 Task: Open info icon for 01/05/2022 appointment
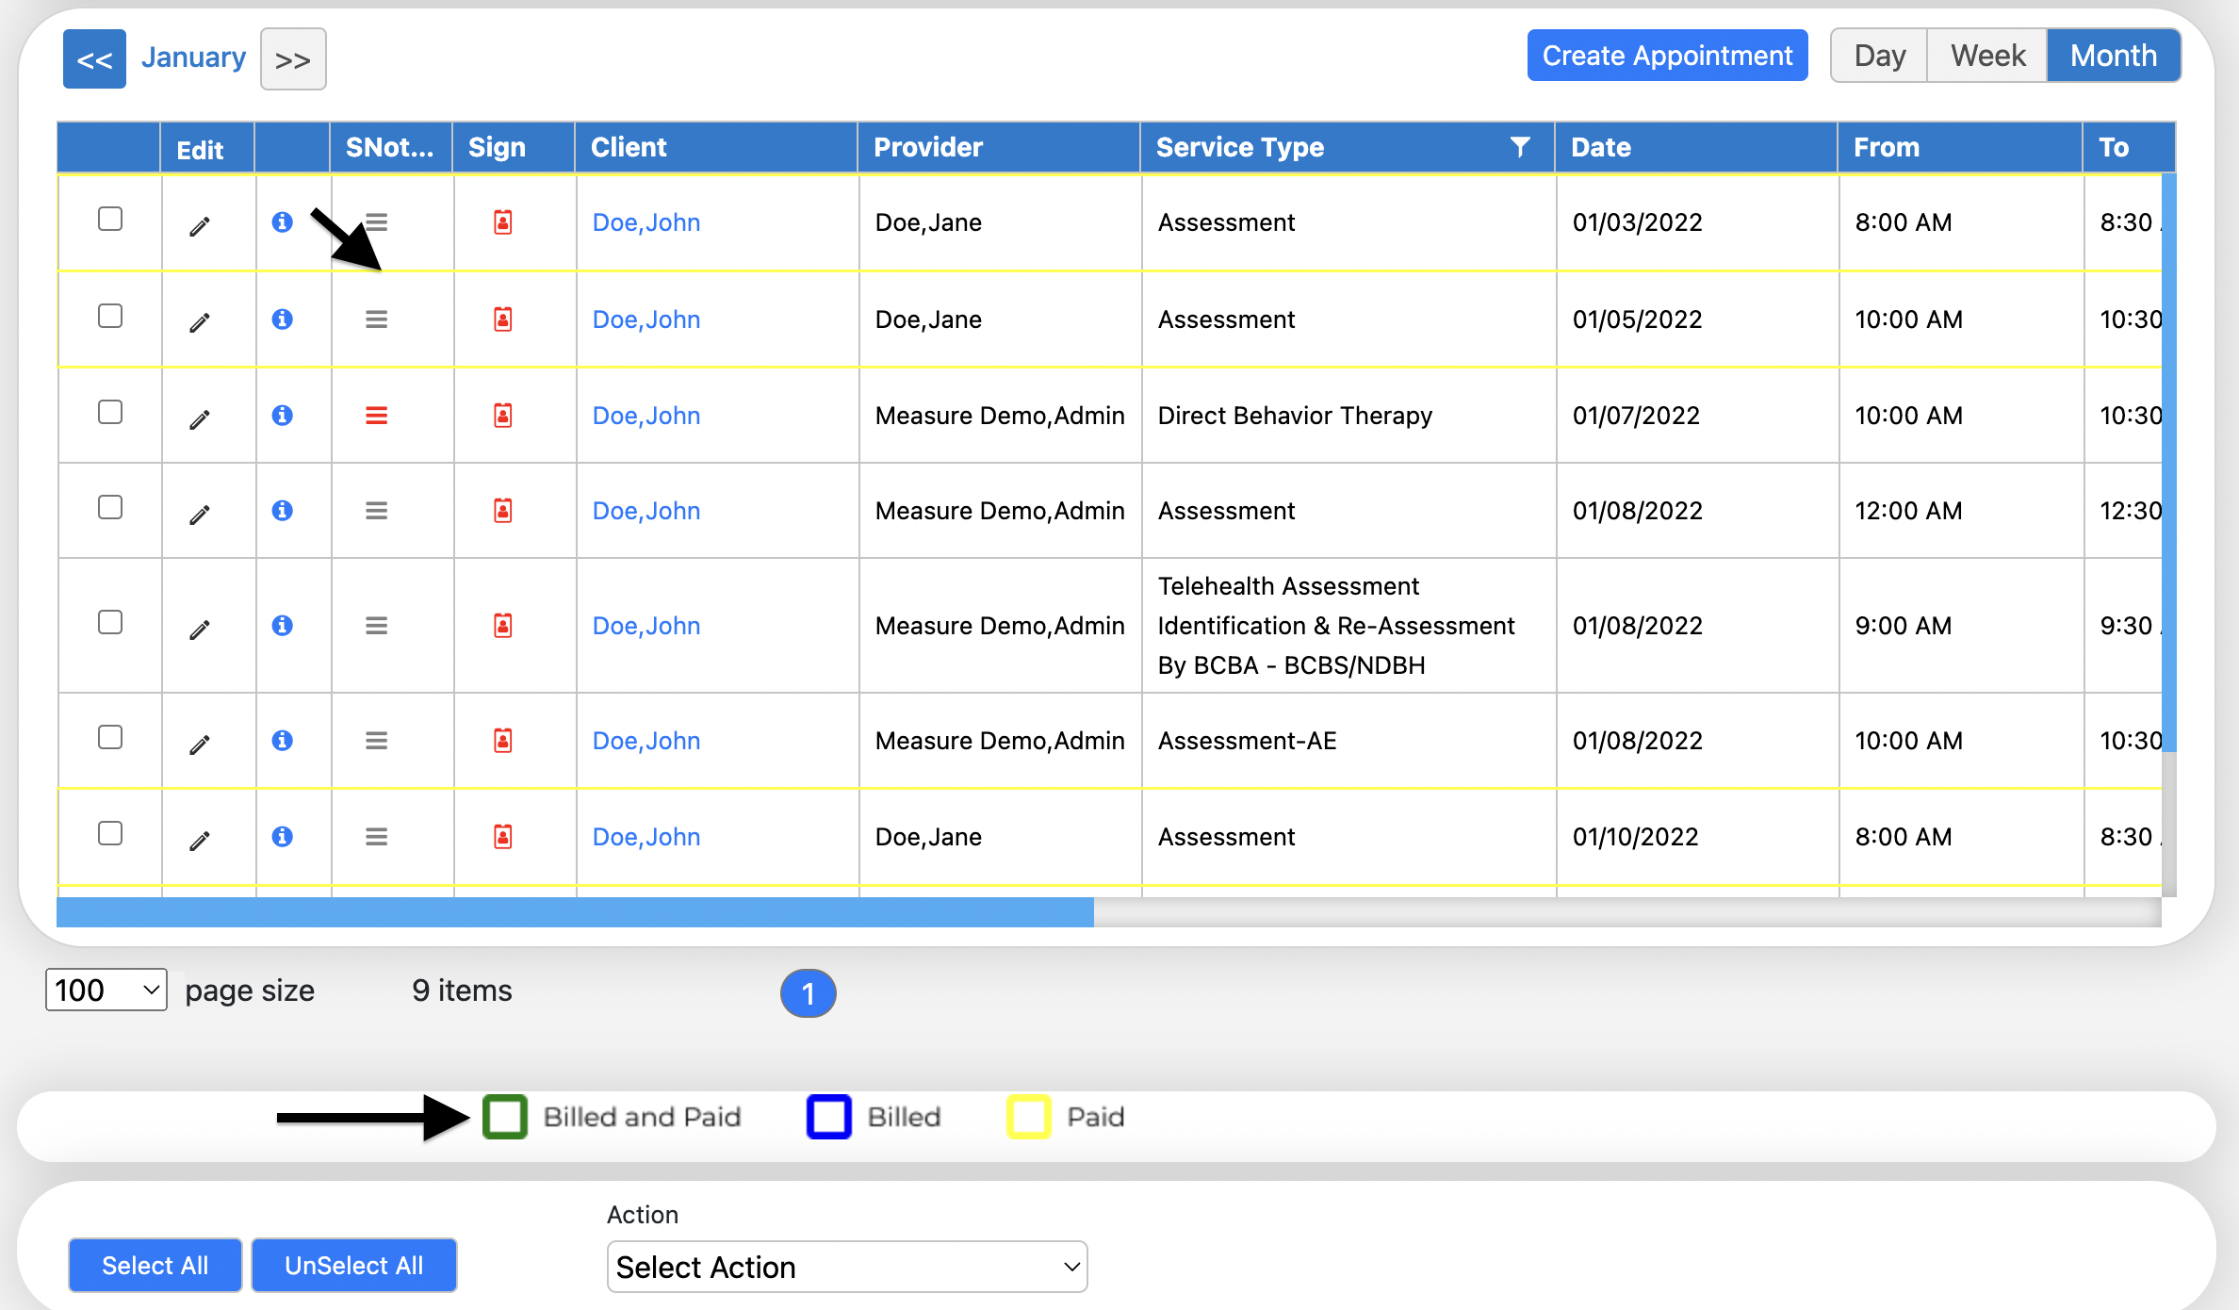(x=282, y=319)
